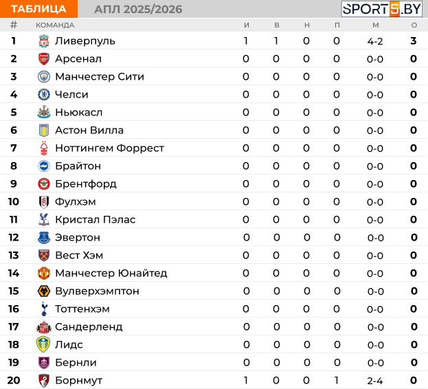Select the Manchester City badge icon

[44, 77]
